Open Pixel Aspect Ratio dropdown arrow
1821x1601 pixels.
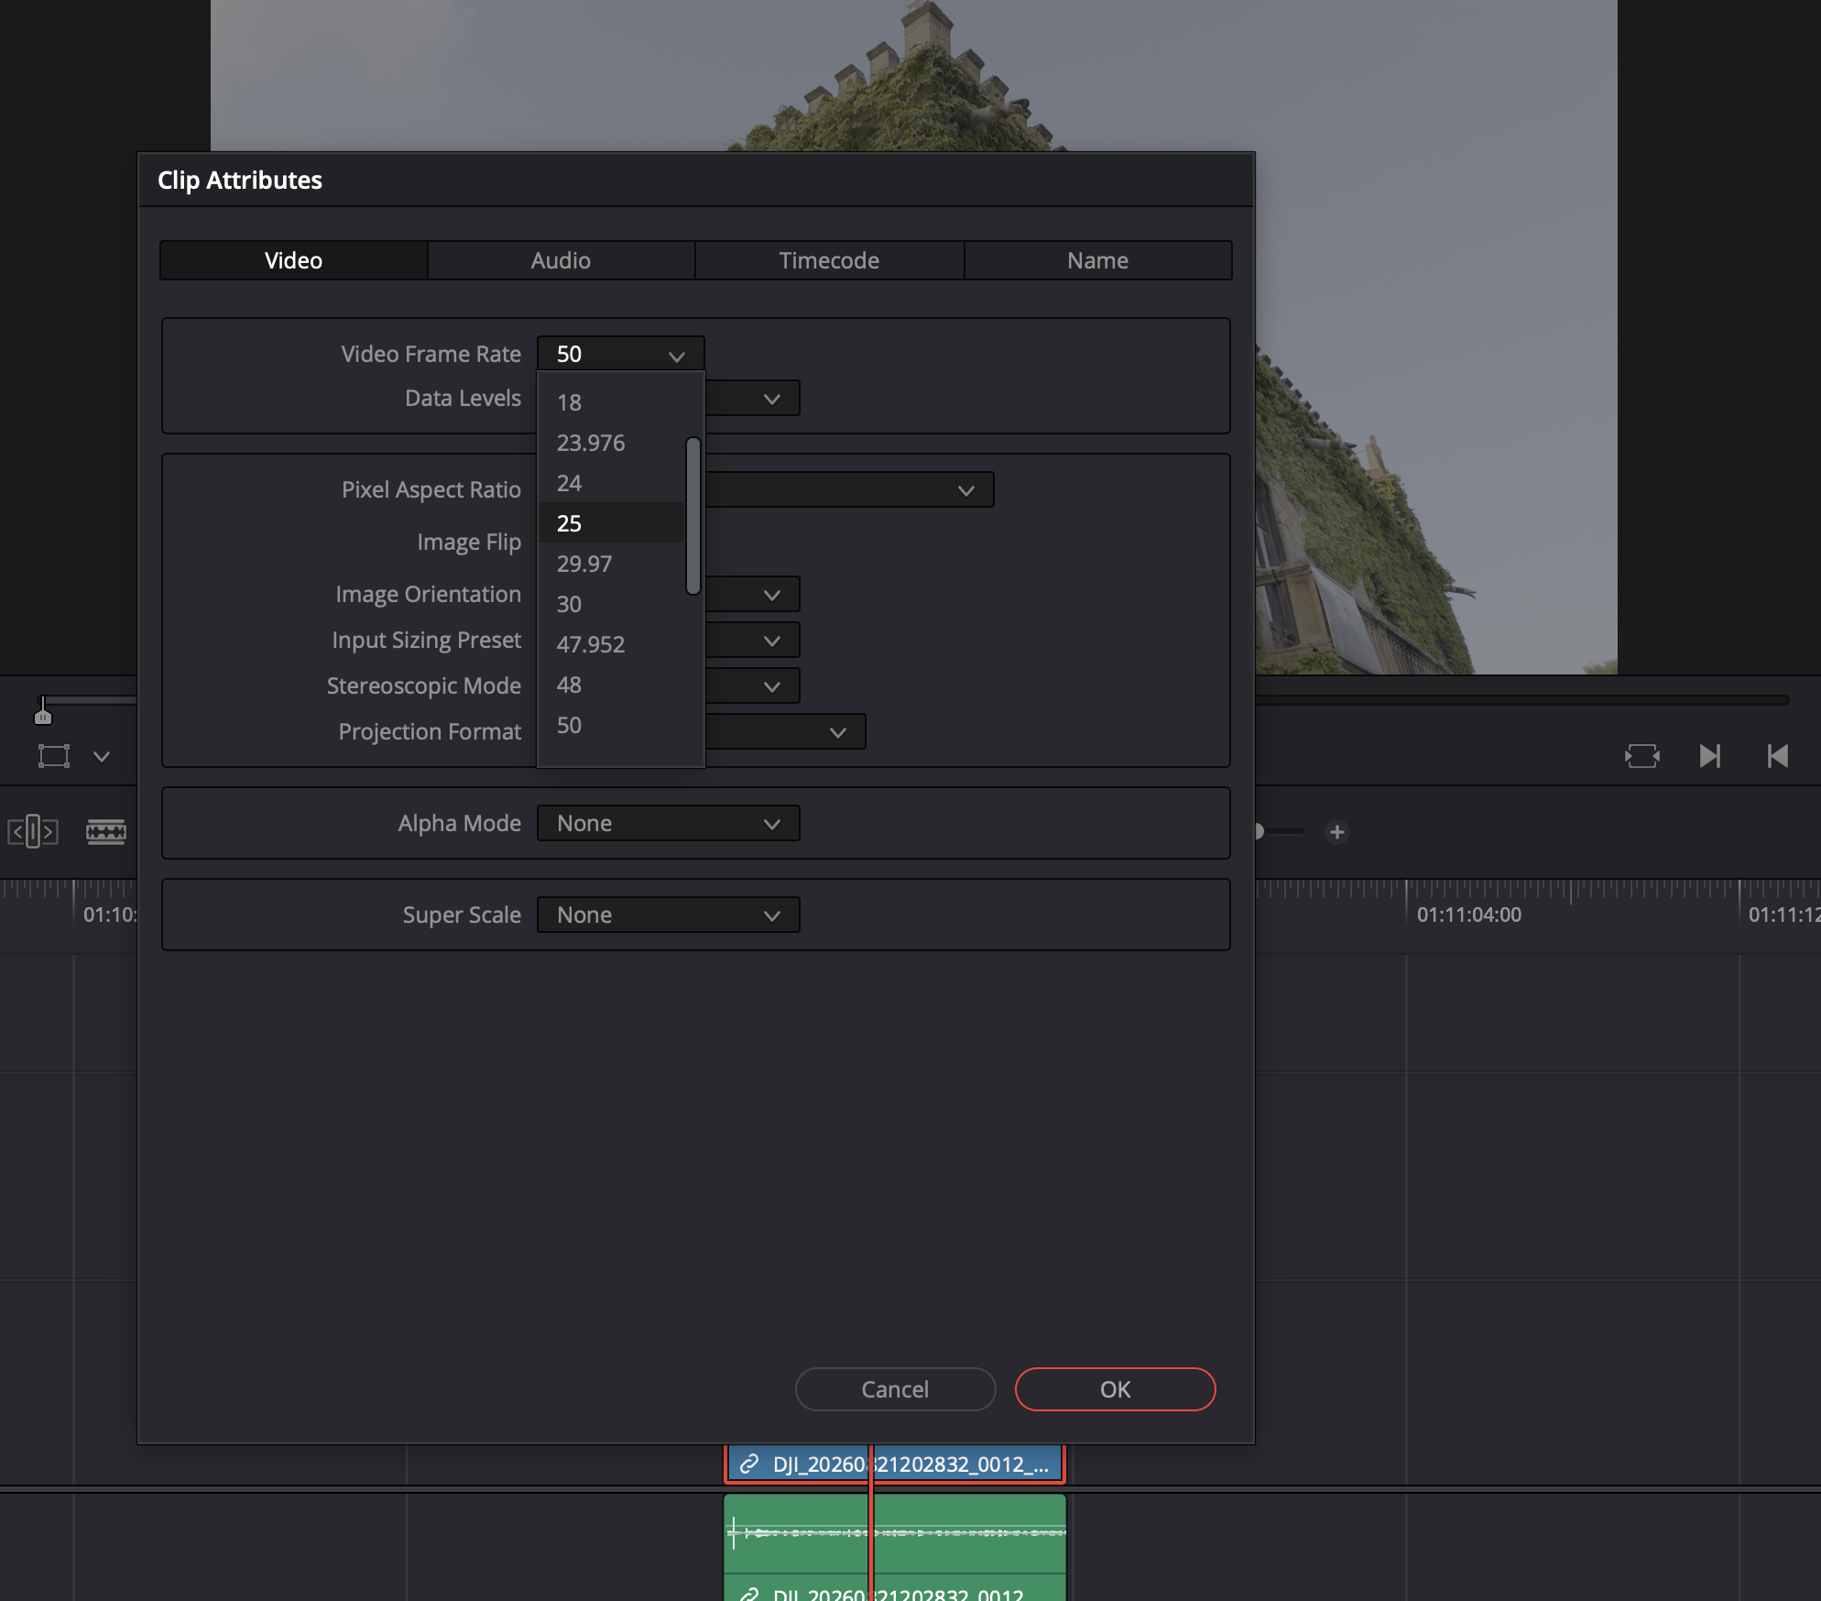966,490
